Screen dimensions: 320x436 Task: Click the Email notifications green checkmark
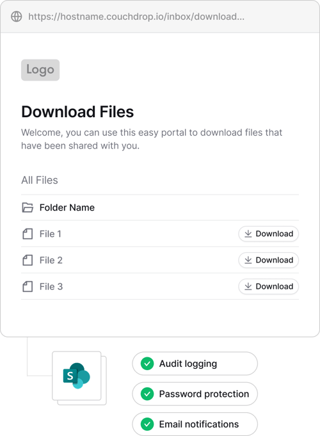pos(147,424)
